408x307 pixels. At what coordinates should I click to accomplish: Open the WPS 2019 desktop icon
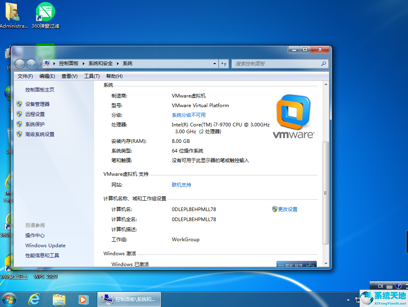[45, 274]
